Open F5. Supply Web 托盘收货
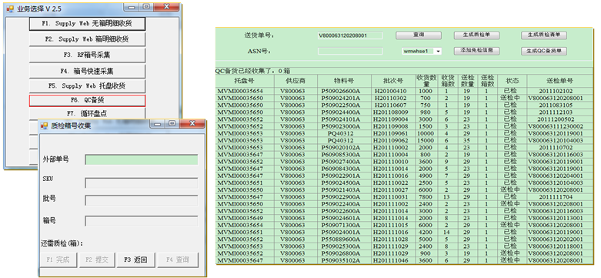601x278 pixels. click(87, 86)
